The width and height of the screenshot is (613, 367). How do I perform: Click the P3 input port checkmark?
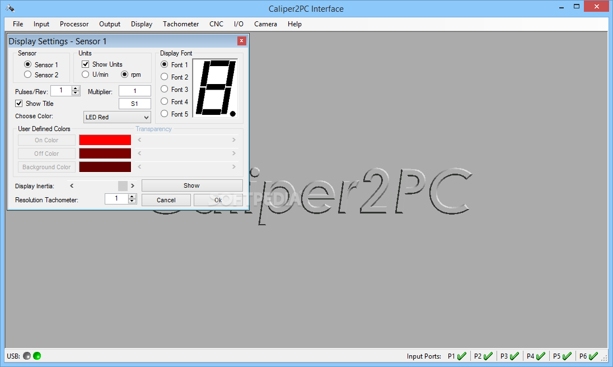514,356
